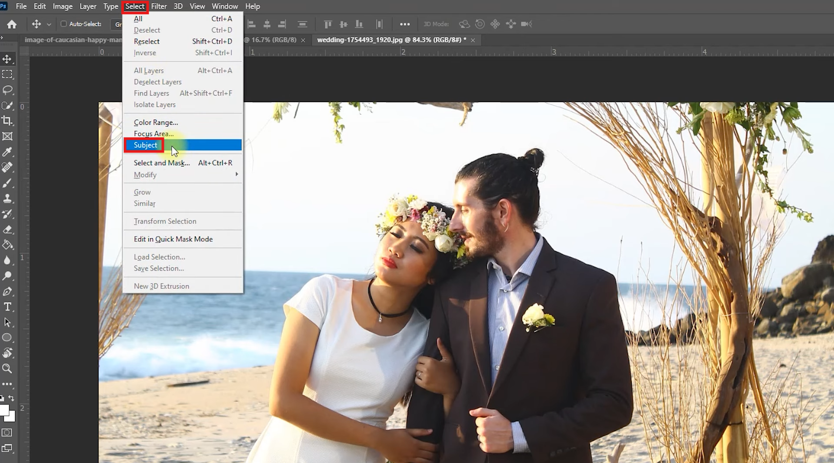Open the Move tool preset dropdown arrow
Viewport: 834px width, 463px height.
tap(49, 24)
